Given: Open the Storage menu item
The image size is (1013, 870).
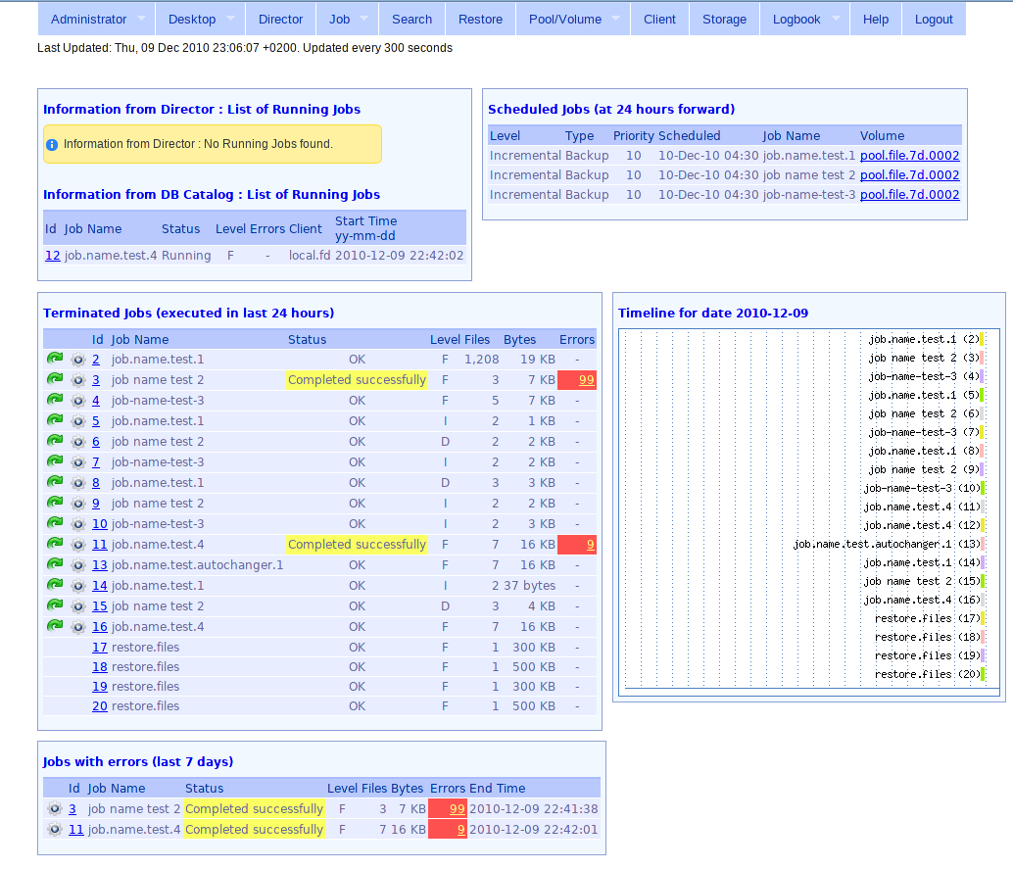Looking at the screenshot, I should pyautogui.click(x=724, y=20).
